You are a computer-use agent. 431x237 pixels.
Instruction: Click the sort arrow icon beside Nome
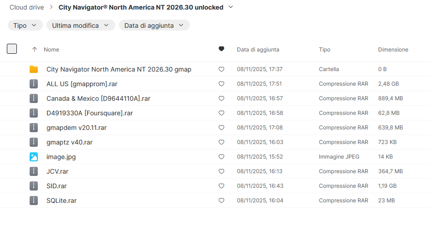pyautogui.click(x=35, y=49)
